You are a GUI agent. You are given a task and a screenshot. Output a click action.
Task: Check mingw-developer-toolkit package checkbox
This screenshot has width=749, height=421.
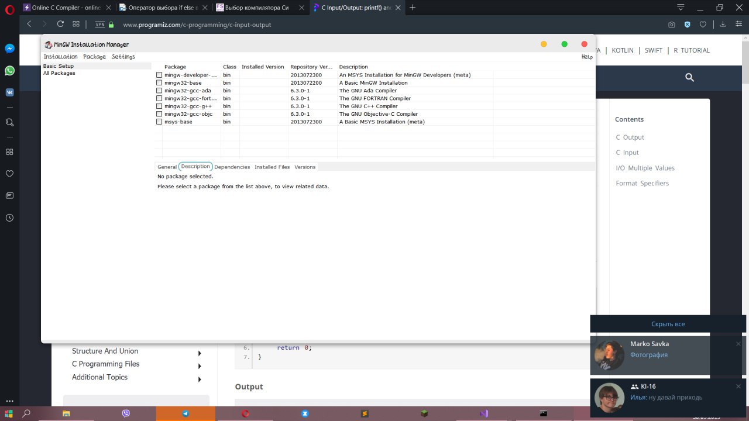[x=159, y=75]
